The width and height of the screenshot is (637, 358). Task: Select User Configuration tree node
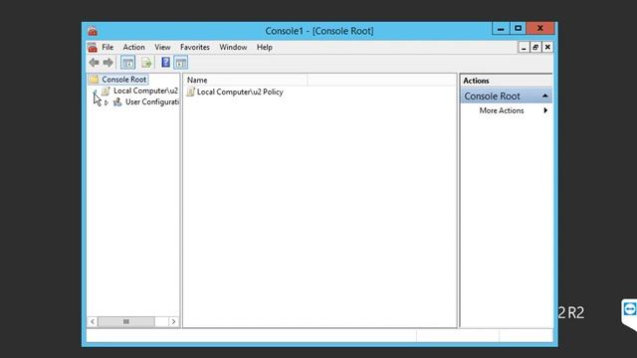[152, 101]
